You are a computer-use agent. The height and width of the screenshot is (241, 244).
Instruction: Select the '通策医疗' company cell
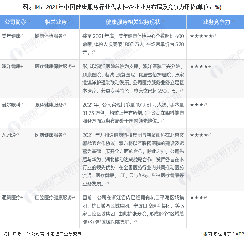point(11,197)
